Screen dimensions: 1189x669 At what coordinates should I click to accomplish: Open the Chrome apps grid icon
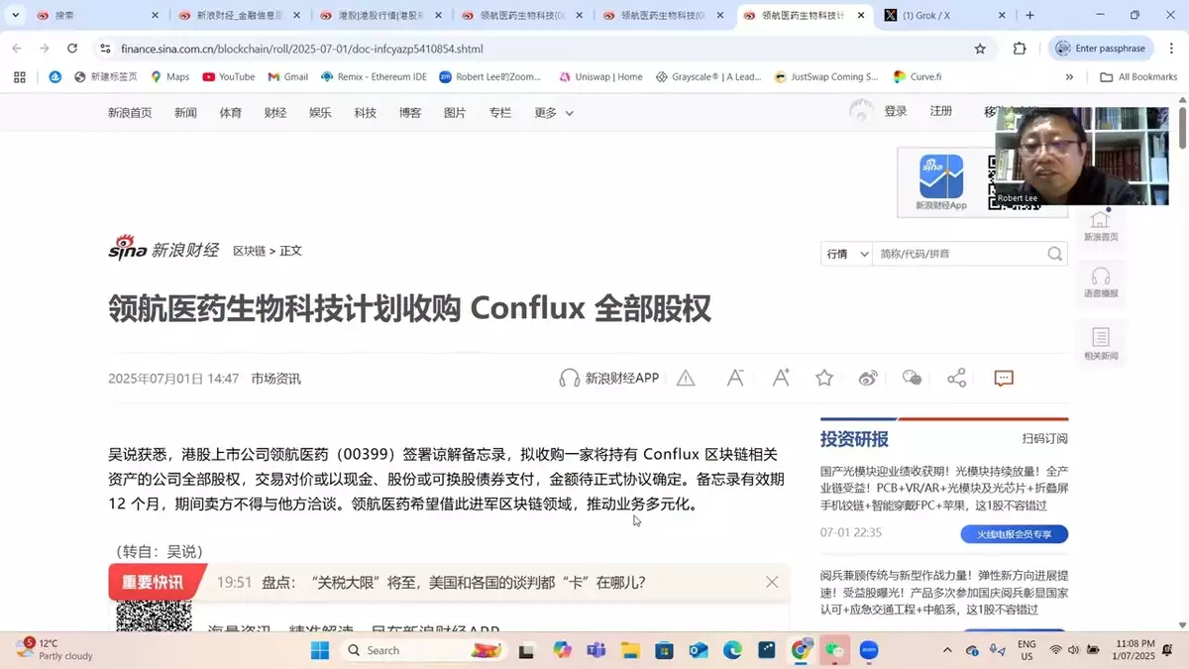coord(19,76)
